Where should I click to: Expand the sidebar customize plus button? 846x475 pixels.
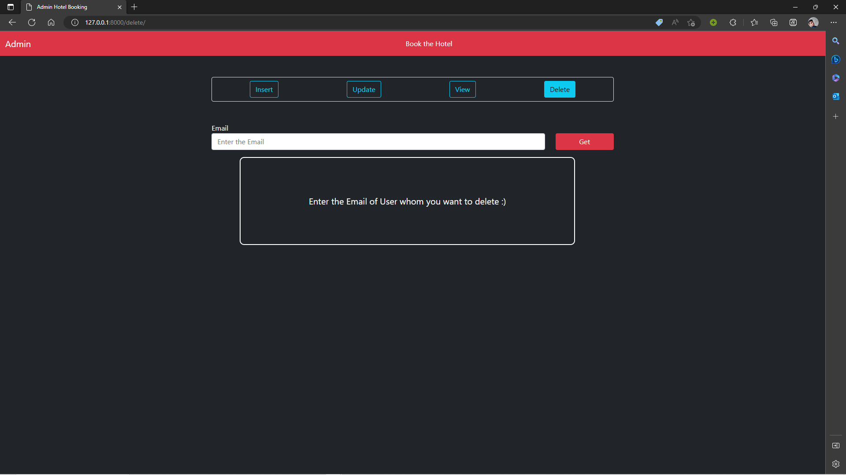click(836, 116)
